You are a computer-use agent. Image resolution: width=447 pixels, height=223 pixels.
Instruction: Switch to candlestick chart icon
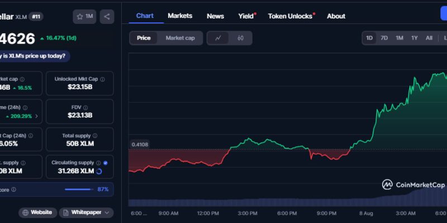(240, 38)
